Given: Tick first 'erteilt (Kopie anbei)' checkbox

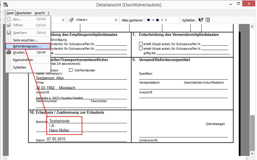Looking at the screenshot, I should coord(141,44).
